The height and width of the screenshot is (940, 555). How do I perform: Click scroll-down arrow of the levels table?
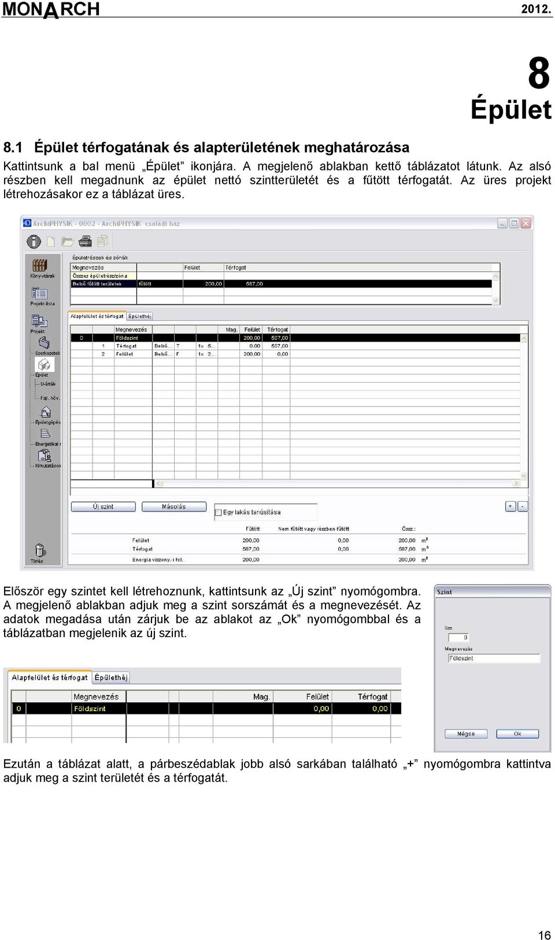[x=524, y=476]
